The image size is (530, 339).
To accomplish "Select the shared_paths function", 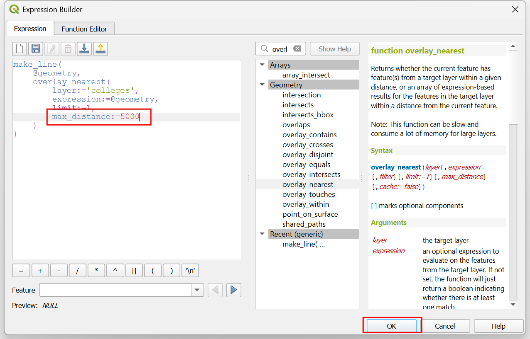I will point(304,224).
